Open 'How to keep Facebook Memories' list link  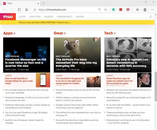(27, 91)
